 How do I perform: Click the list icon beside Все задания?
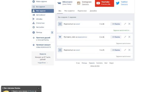click(34, 7)
